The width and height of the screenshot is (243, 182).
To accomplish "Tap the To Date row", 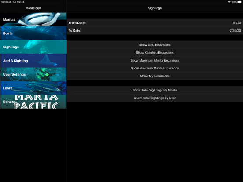I will coord(155,30).
